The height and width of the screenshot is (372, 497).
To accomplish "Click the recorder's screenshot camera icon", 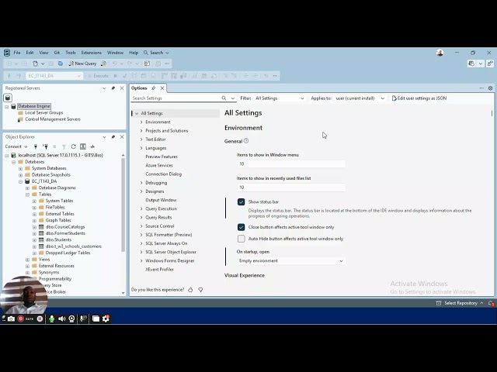I will click(11, 319).
